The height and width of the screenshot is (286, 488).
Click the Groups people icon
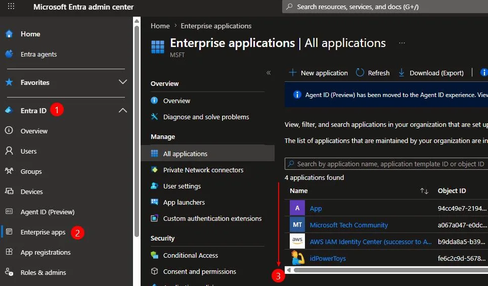[9, 171]
